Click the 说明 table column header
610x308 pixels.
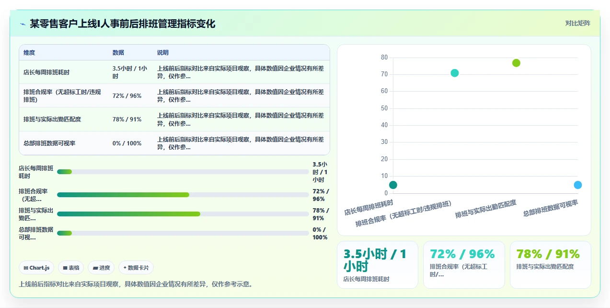(x=163, y=53)
